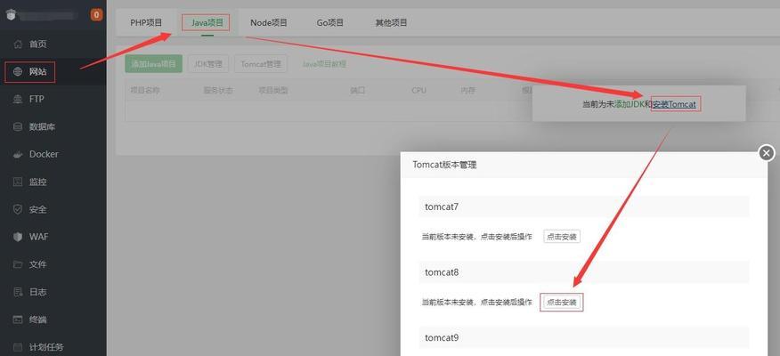Click the FTP sidebar icon
The image size is (780, 356).
tap(18, 100)
